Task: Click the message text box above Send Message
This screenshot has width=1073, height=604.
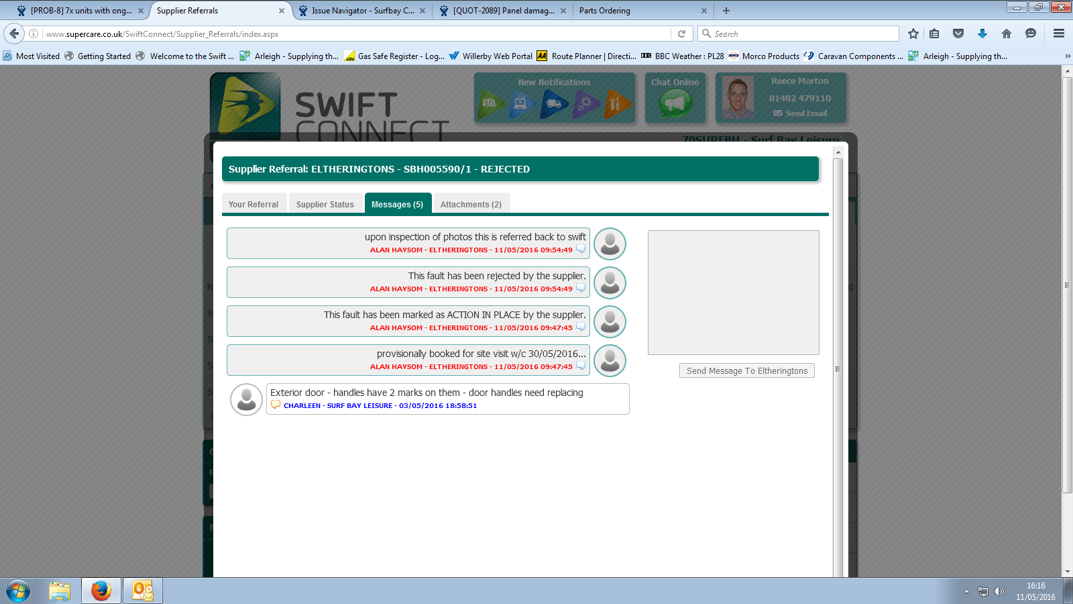Action: coord(734,293)
